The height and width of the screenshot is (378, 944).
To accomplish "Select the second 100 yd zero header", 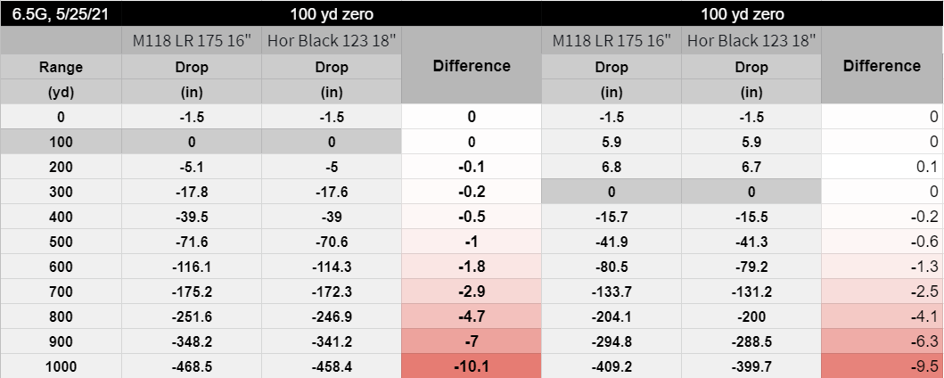I will (x=743, y=13).
